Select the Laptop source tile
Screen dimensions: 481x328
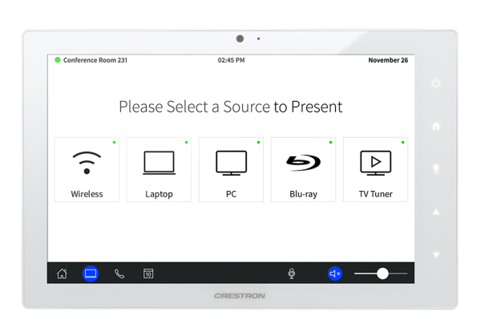pyautogui.click(x=159, y=169)
